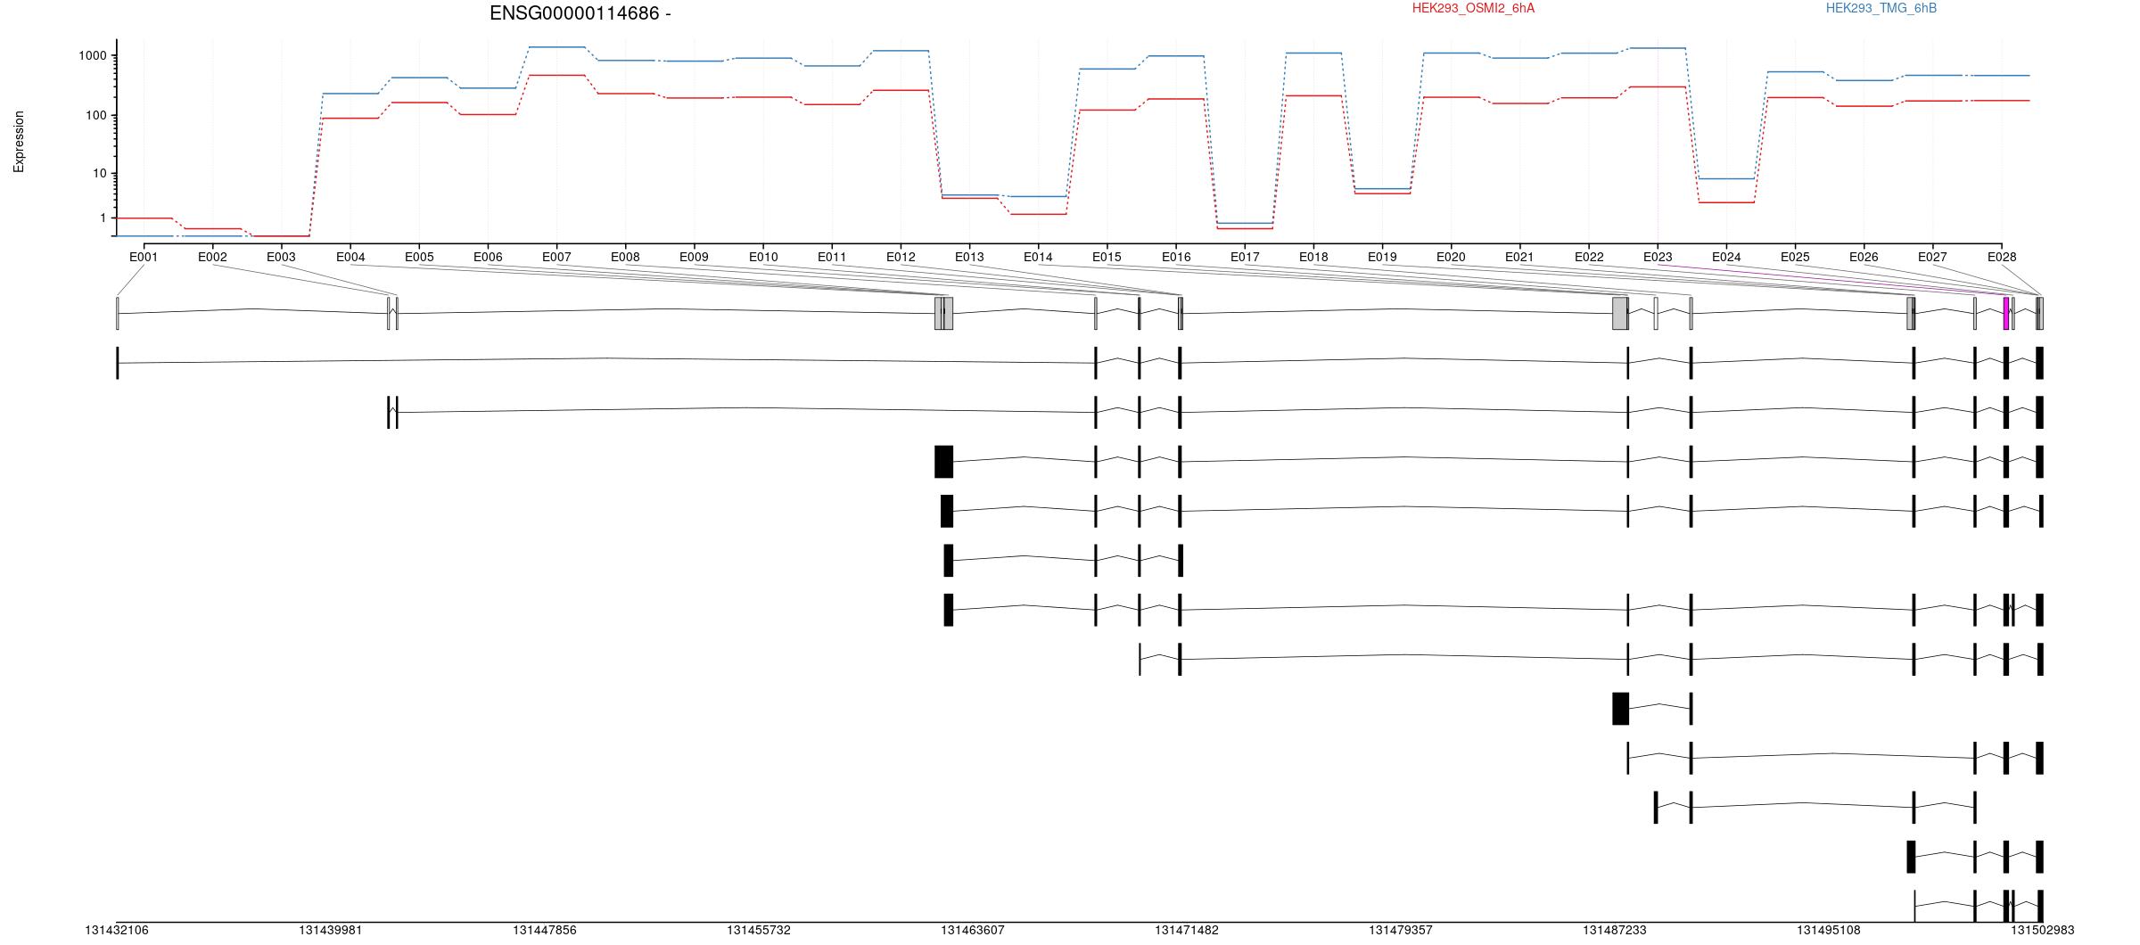Click exon label E008
This screenshot has height=945, width=2140.
pos(625,257)
